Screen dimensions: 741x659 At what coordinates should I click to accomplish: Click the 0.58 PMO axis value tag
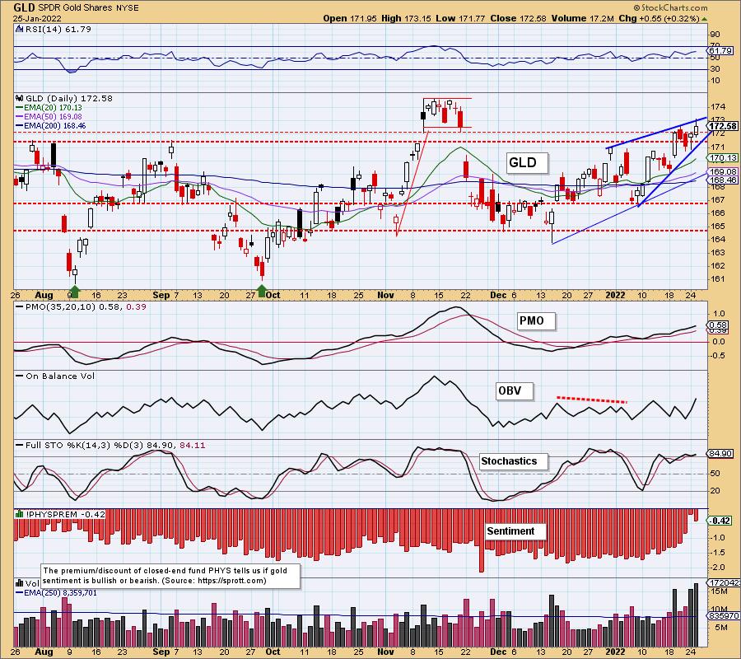(x=719, y=325)
